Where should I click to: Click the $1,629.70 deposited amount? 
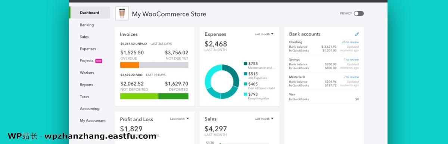pos(177,84)
